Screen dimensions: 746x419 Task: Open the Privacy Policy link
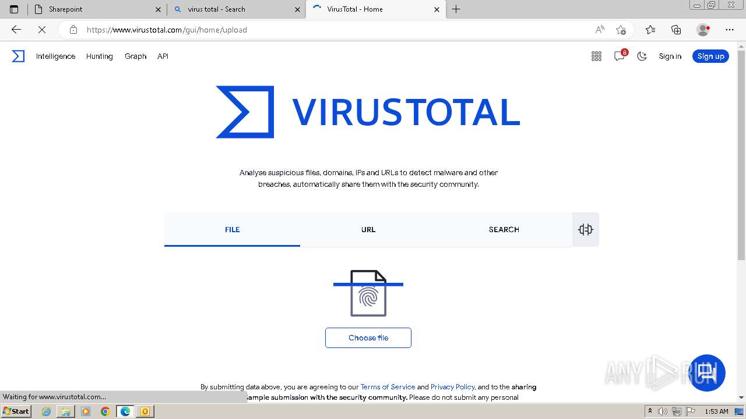click(x=453, y=386)
